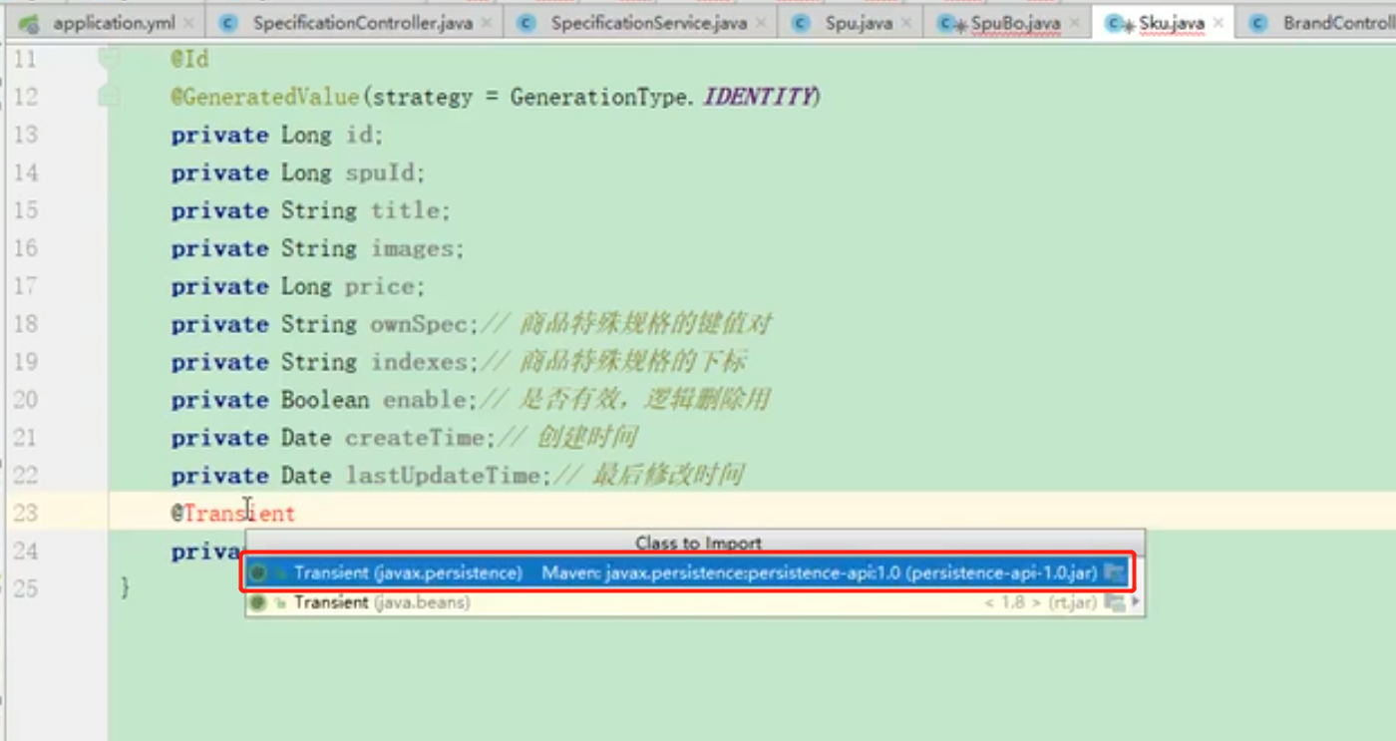Image resolution: width=1396 pixels, height=741 pixels.
Task: Click the annotation icon beside Transient (java.beans)
Action: (258, 602)
